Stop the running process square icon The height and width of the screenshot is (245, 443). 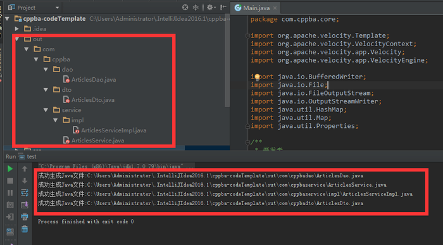tap(10, 181)
